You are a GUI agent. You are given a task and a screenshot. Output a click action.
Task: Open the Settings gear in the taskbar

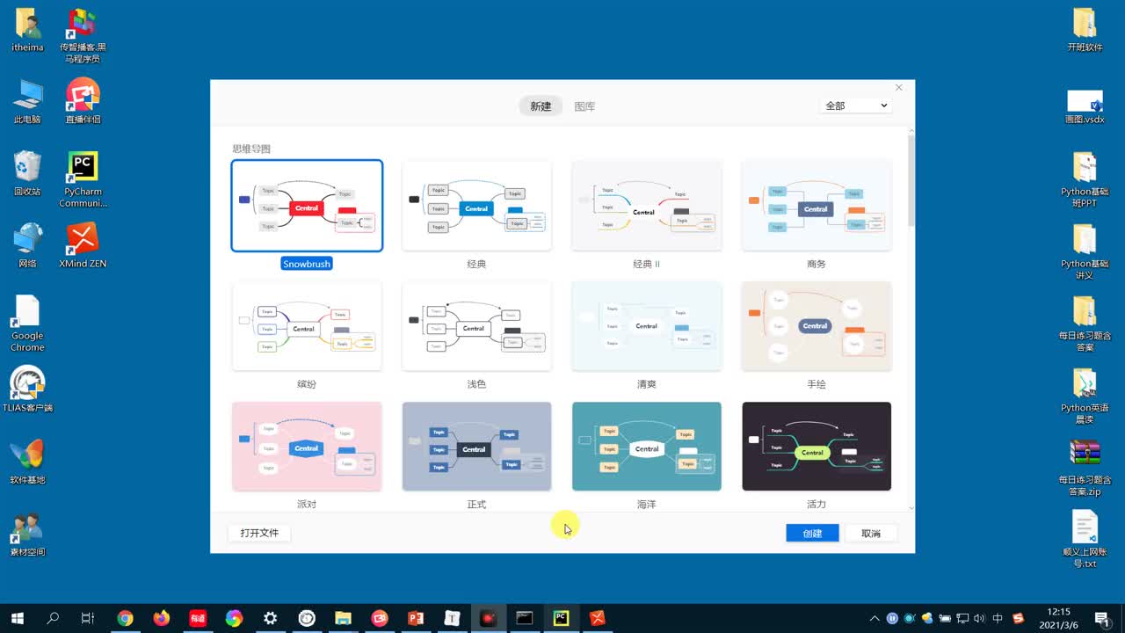click(x=270, y=618)
